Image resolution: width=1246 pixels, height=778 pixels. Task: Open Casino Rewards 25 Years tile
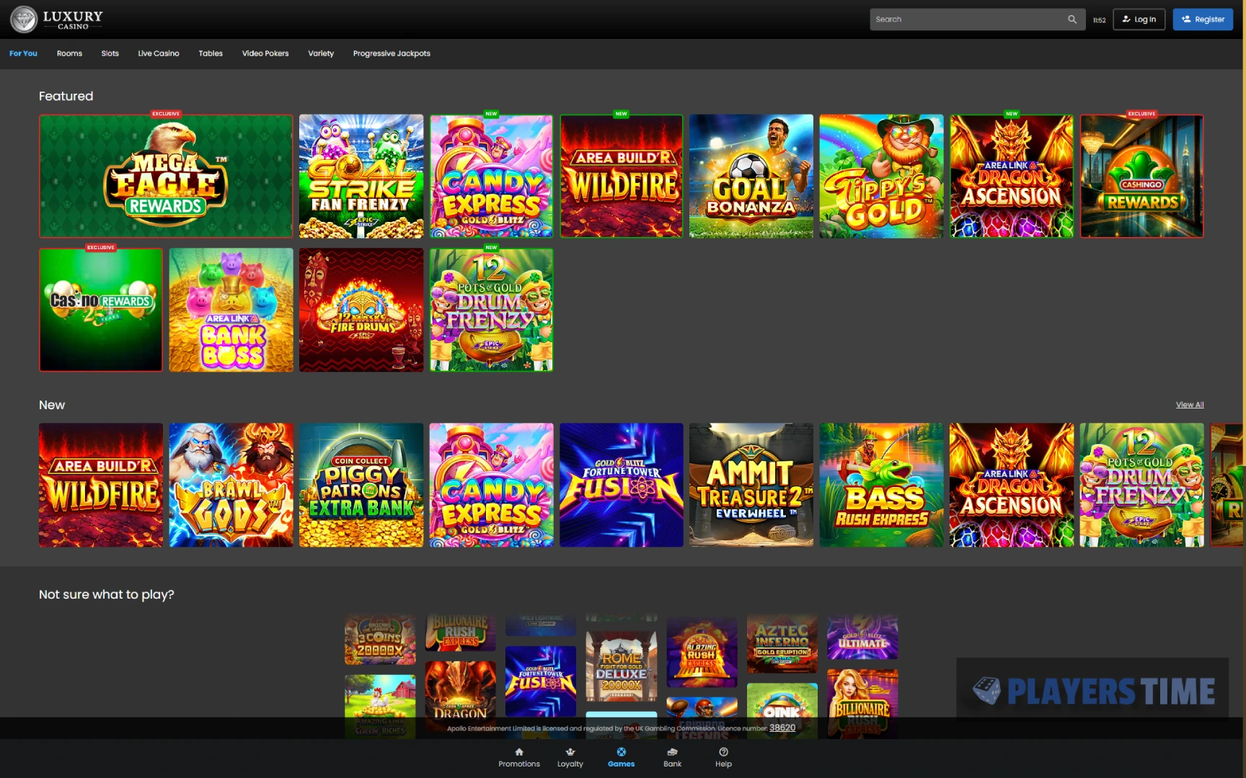[x=101, y=310]
